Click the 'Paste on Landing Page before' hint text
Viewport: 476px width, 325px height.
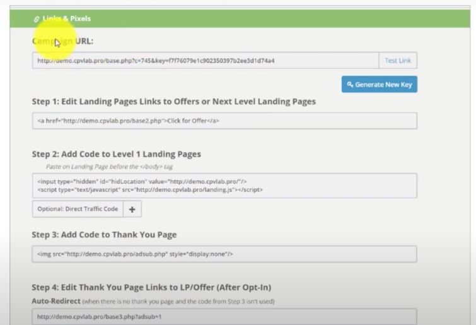(109, 167)
